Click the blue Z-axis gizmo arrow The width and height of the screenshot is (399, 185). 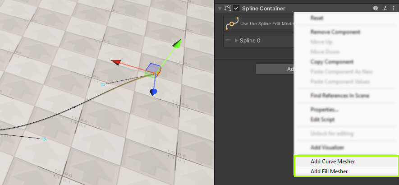154,92
